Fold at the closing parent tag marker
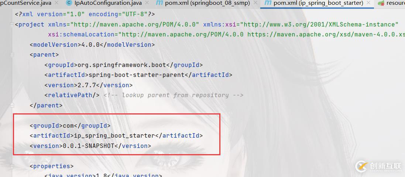405x177 pixels. (x=12, y=105)
